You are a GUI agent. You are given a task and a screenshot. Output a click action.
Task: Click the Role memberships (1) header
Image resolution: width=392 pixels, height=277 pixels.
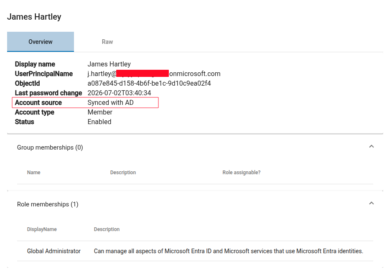coord(48,204)
